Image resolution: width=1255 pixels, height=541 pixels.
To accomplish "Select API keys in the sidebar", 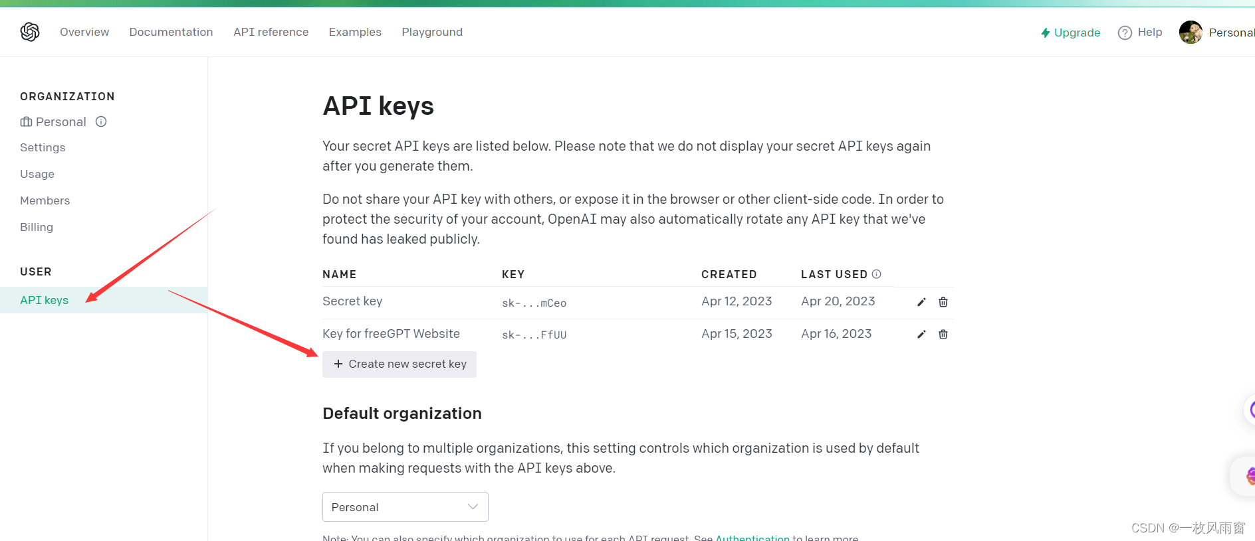I will (104, 300).
